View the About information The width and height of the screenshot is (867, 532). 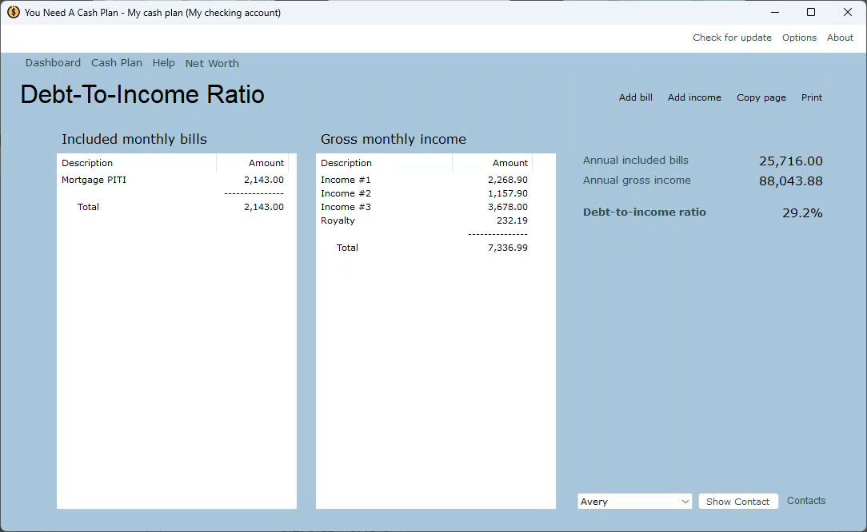point(840,38)
